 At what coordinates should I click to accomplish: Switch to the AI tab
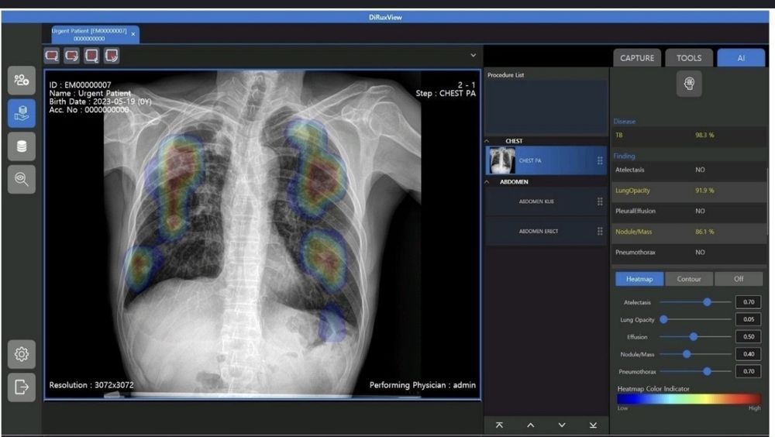(x=741, y=58)
